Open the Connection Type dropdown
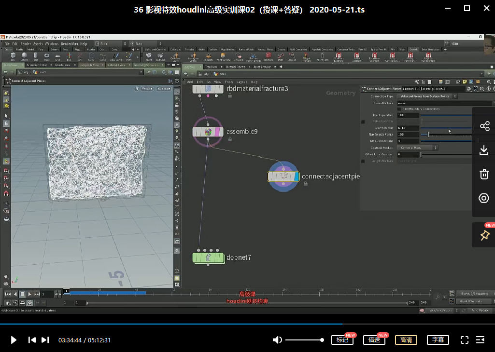 pos(427,96)
